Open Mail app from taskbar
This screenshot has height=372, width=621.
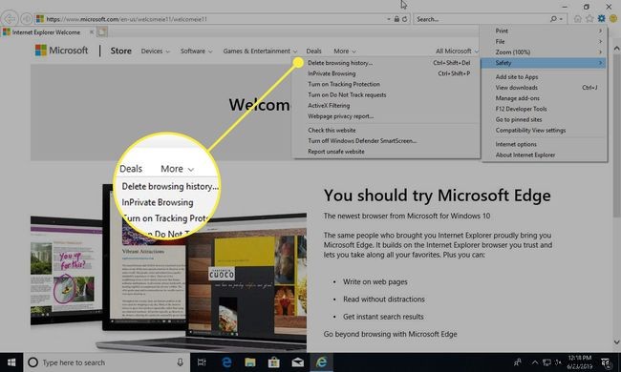click(x=297, y=362)
